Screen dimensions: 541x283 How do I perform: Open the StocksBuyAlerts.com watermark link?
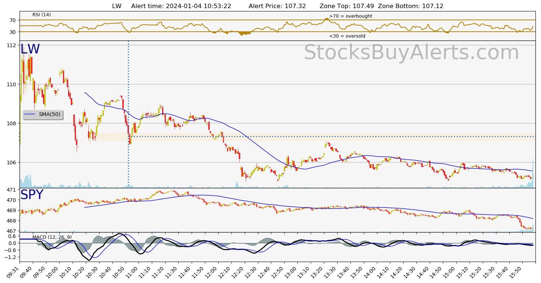[x=411, y=53]
